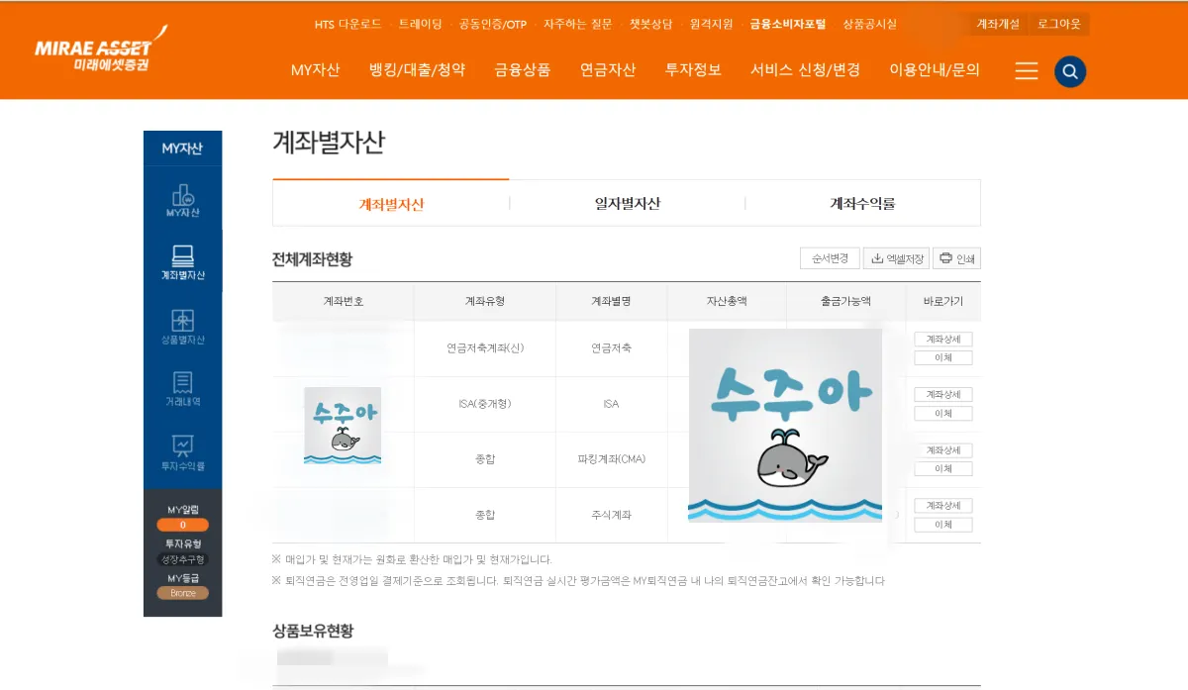Open 연금자산 menu

[608, 70]
